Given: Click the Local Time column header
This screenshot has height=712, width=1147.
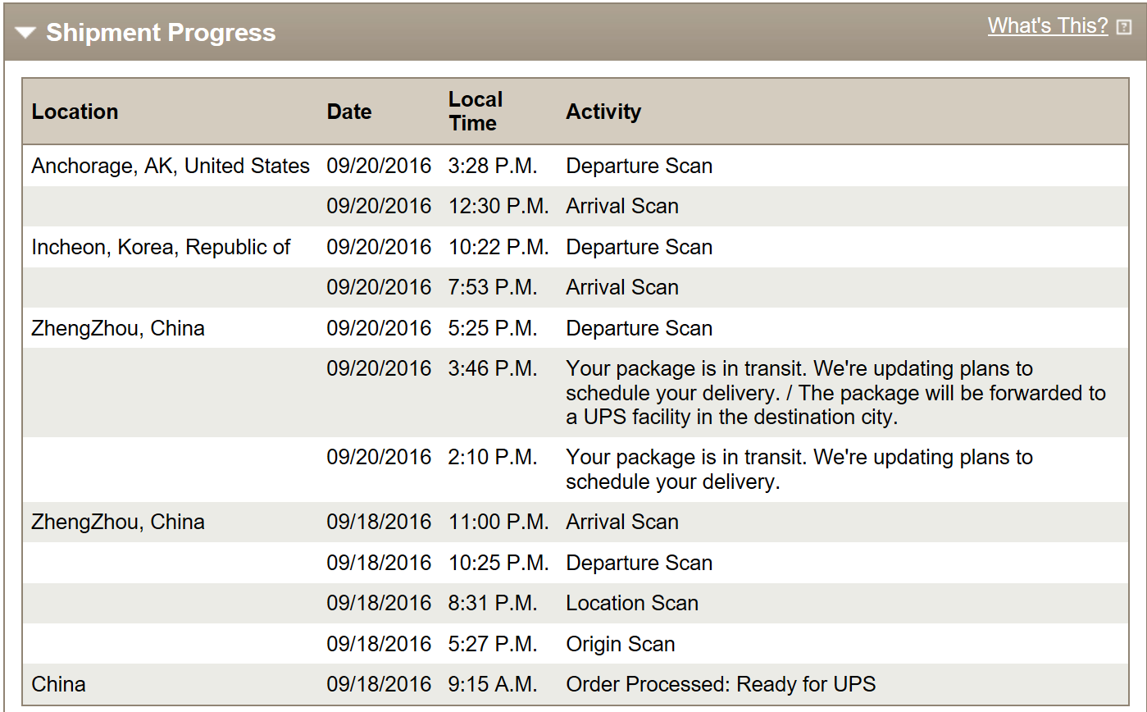Looking at the screenshot, I should [476, 112].
